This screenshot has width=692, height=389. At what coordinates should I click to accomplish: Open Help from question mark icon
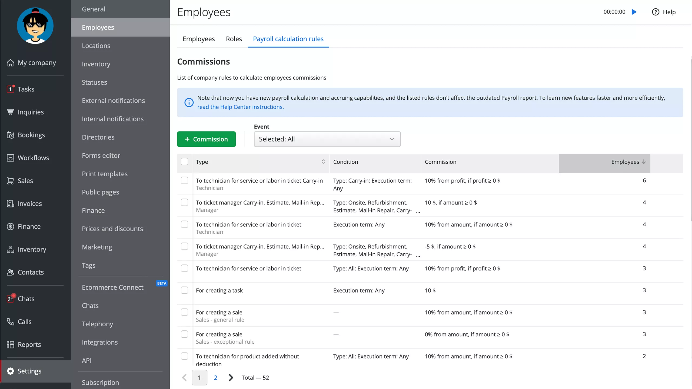pyautogui.click(x=656, y=12)
